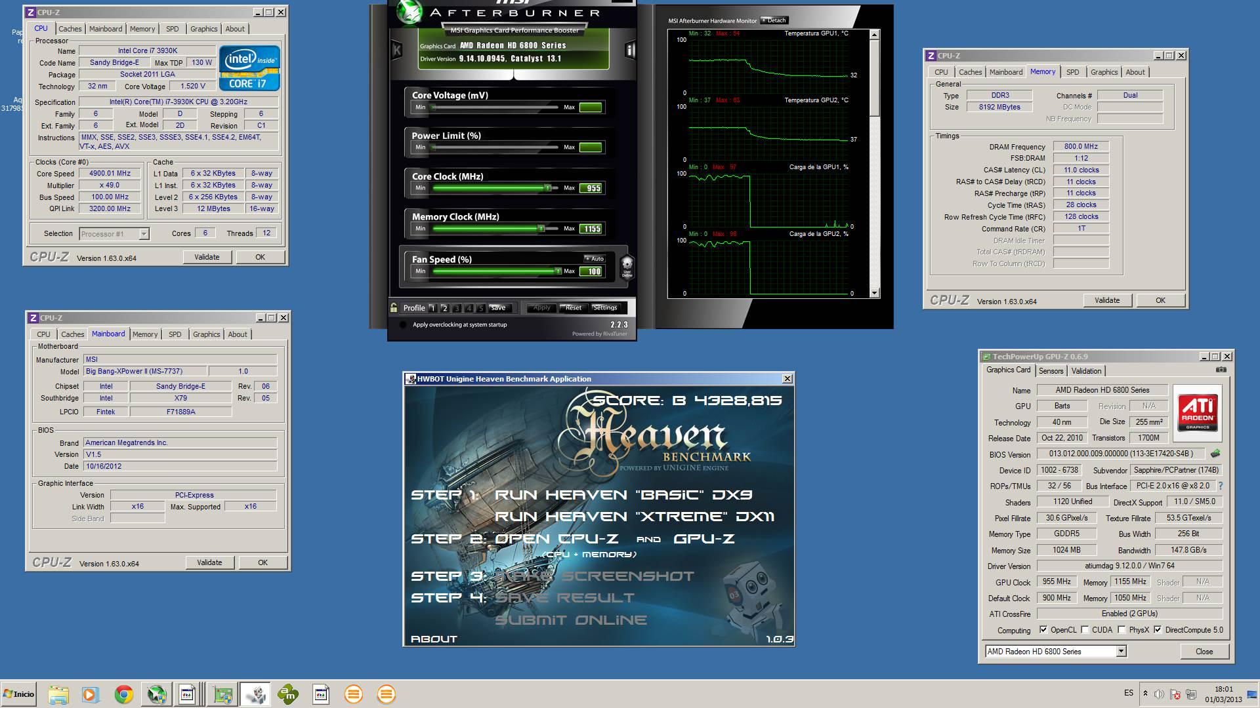The width and height of the screenshot is (1260, 708).
Task: Click the Core Clock value field 955
Action: [591, 188]
